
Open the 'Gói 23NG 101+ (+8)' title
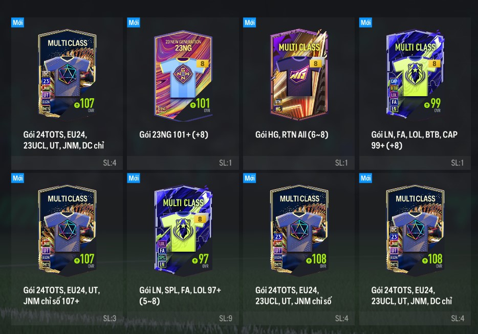pos(174,135)
